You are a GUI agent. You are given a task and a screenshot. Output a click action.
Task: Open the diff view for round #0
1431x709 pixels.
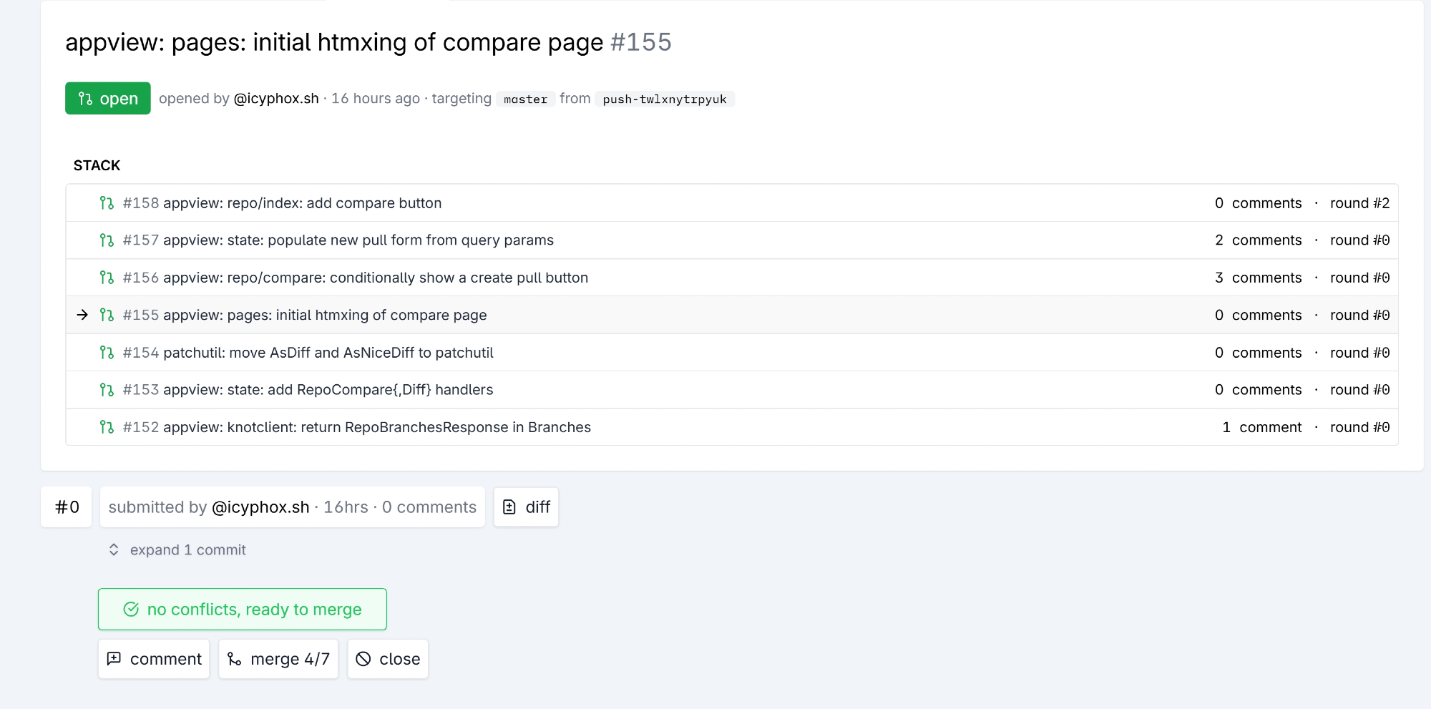click(x=526, y=507)
